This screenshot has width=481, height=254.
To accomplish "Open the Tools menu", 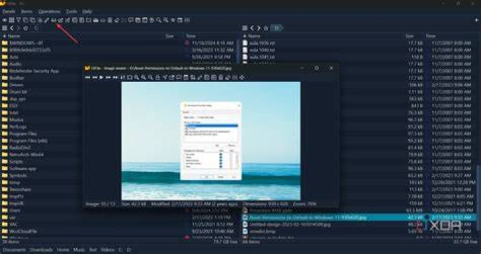I will [71, 11].
